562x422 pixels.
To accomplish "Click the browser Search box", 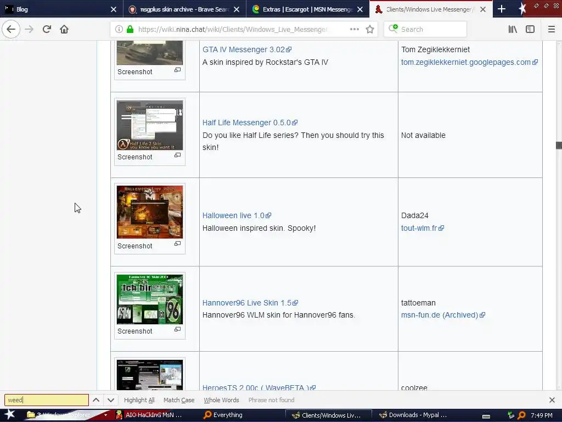I will (425, 29).
